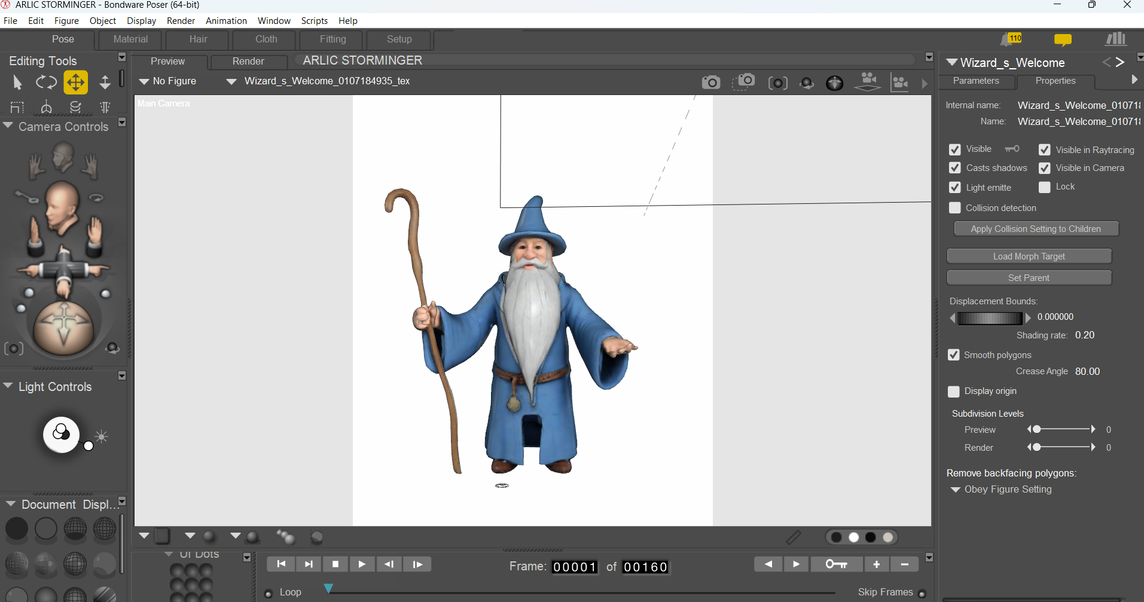
Task: Collapse the Document Display Style panel
Action: coord(10,504)
